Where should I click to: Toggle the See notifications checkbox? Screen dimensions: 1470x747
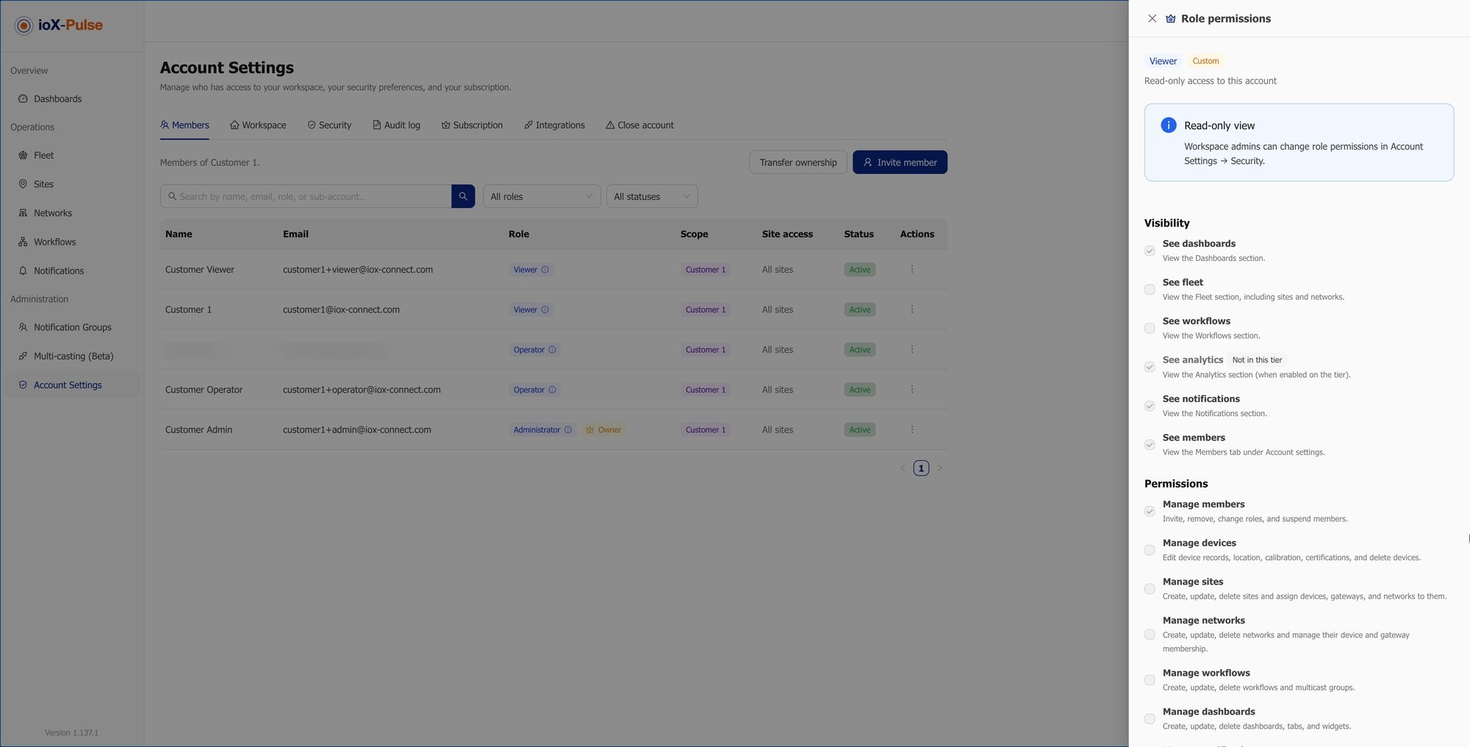[1150, 406]
